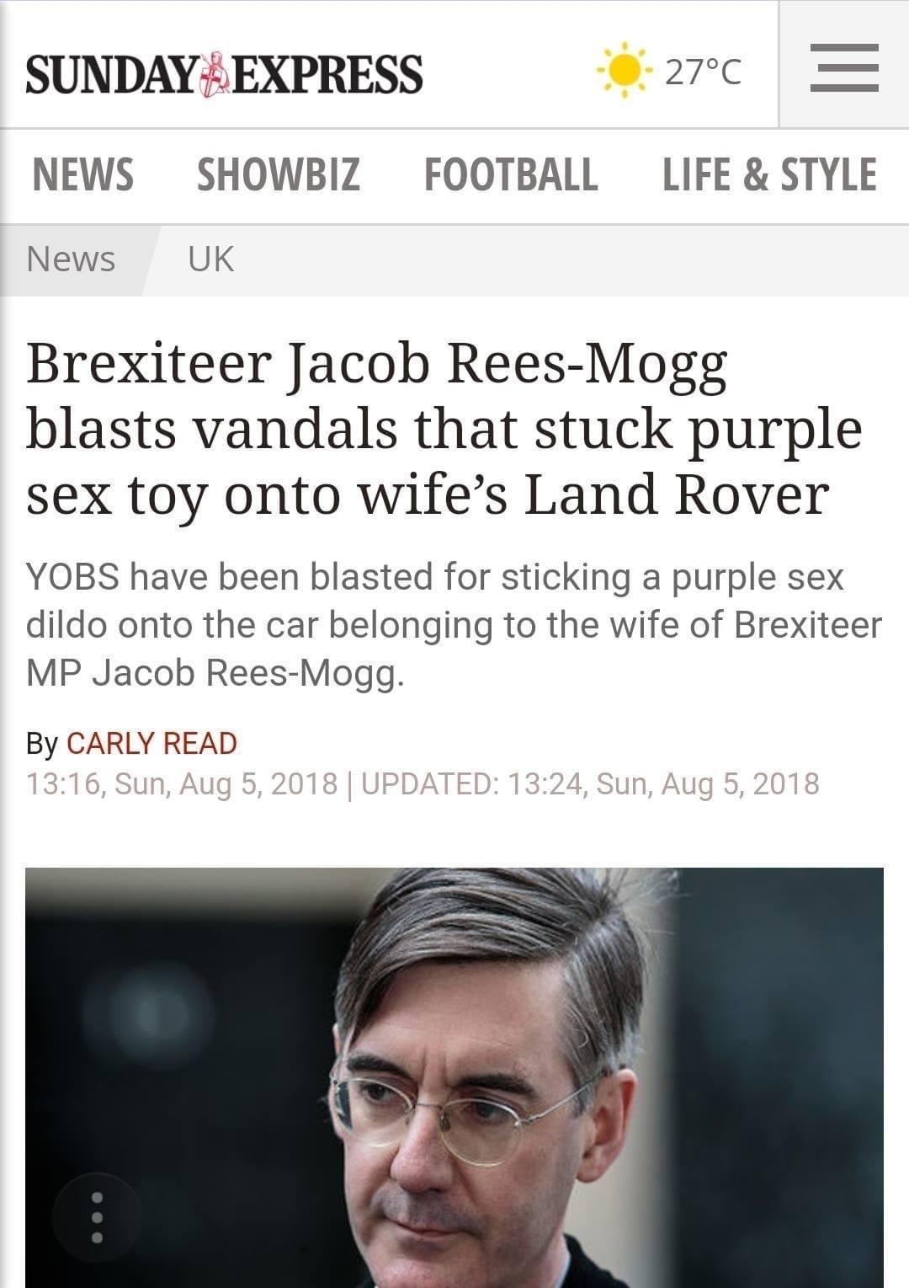Click the photo of Jacob Rees-Mogg
909x1288 pixels.
[454, 1070]
